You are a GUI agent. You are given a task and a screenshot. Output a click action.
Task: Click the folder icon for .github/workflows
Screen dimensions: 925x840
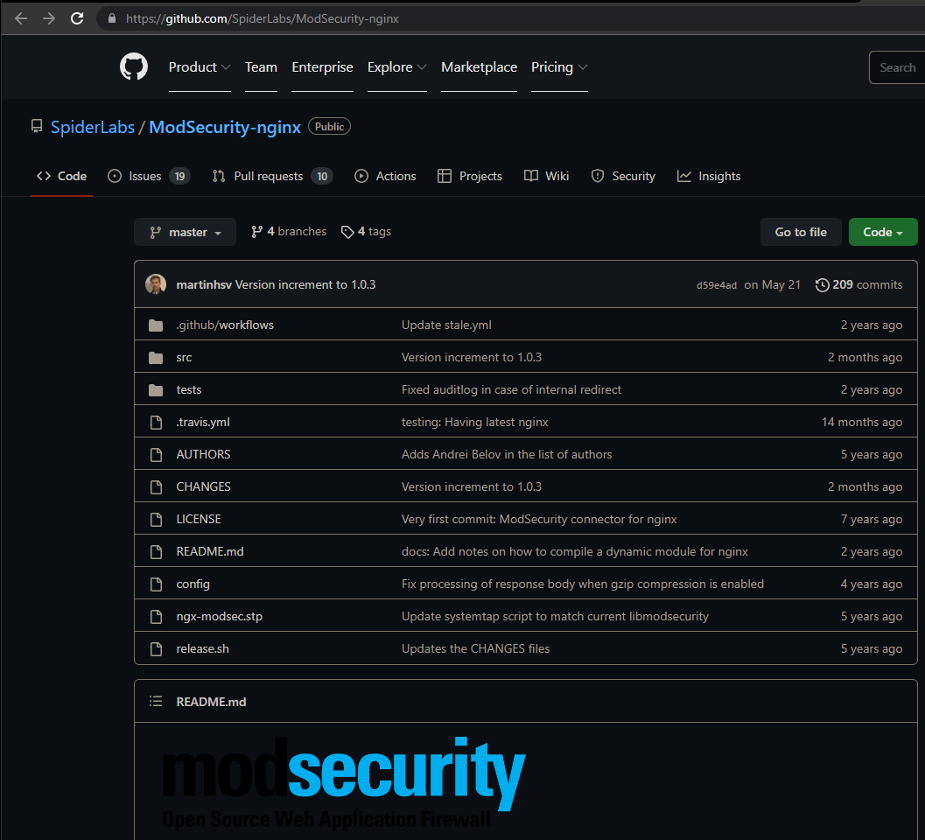[x=156, y=325]
